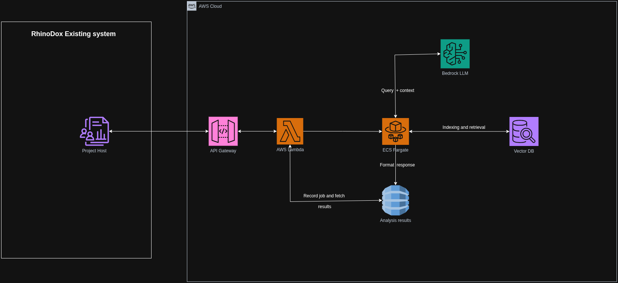This screenshot has width=618, height=283.
Task: Click the 'results' connector label
Action: tap(325, 207)
